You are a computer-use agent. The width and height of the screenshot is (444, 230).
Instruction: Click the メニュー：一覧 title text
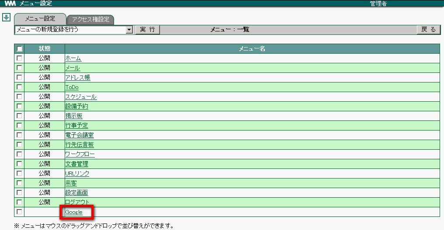tap(229, 29)
